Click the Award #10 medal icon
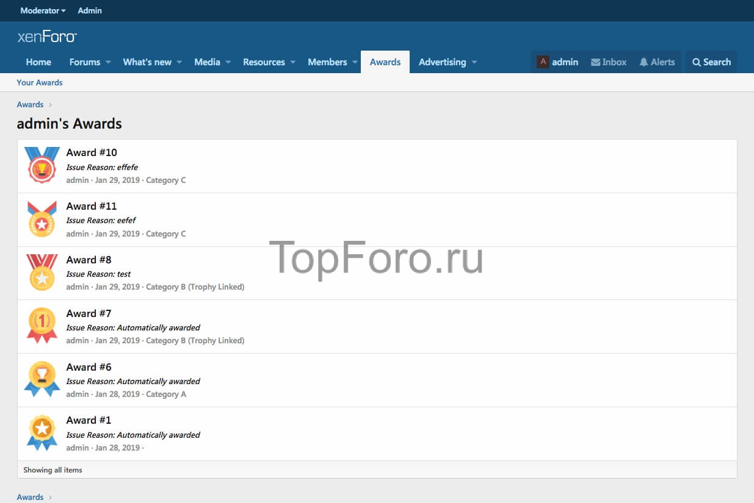 click(x=42, y=165)
